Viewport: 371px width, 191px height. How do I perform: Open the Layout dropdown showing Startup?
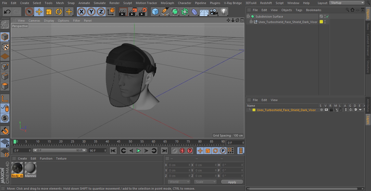point(347,3)
